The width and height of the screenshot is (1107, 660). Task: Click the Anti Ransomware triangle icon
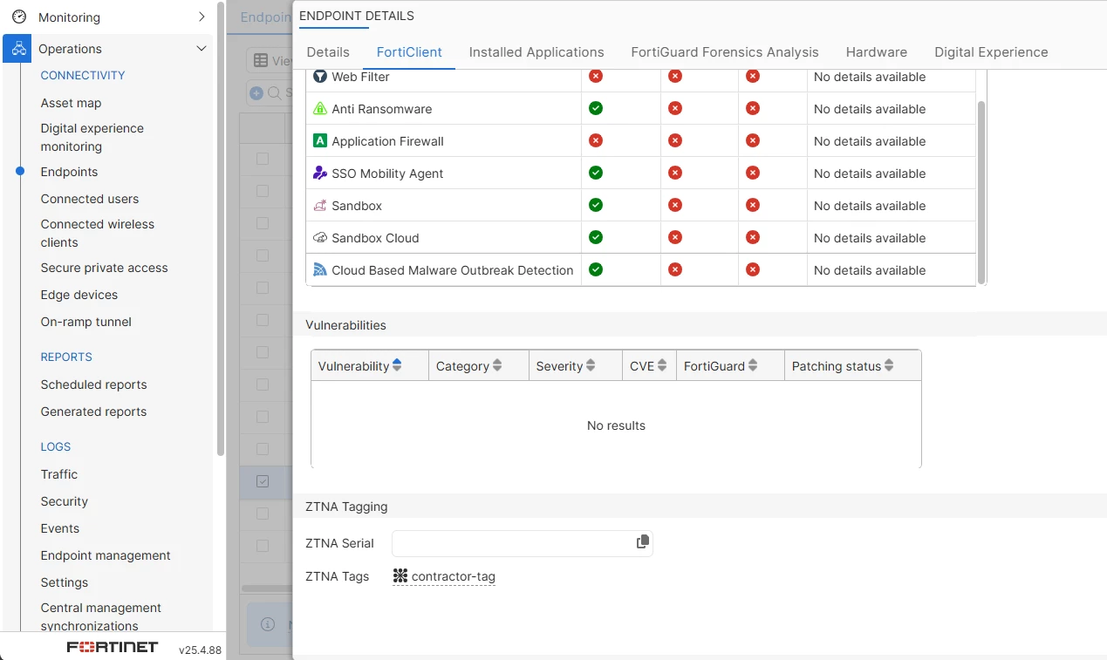(320, 109)
